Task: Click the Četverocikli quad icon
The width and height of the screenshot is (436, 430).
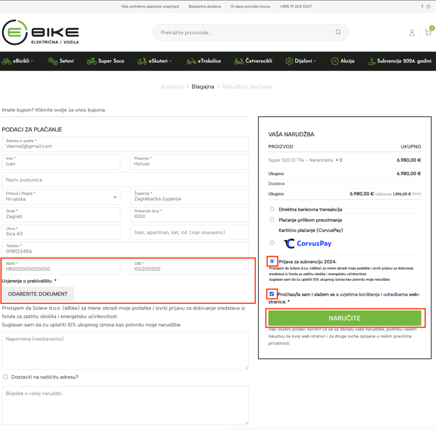Action: coord(239,61)
